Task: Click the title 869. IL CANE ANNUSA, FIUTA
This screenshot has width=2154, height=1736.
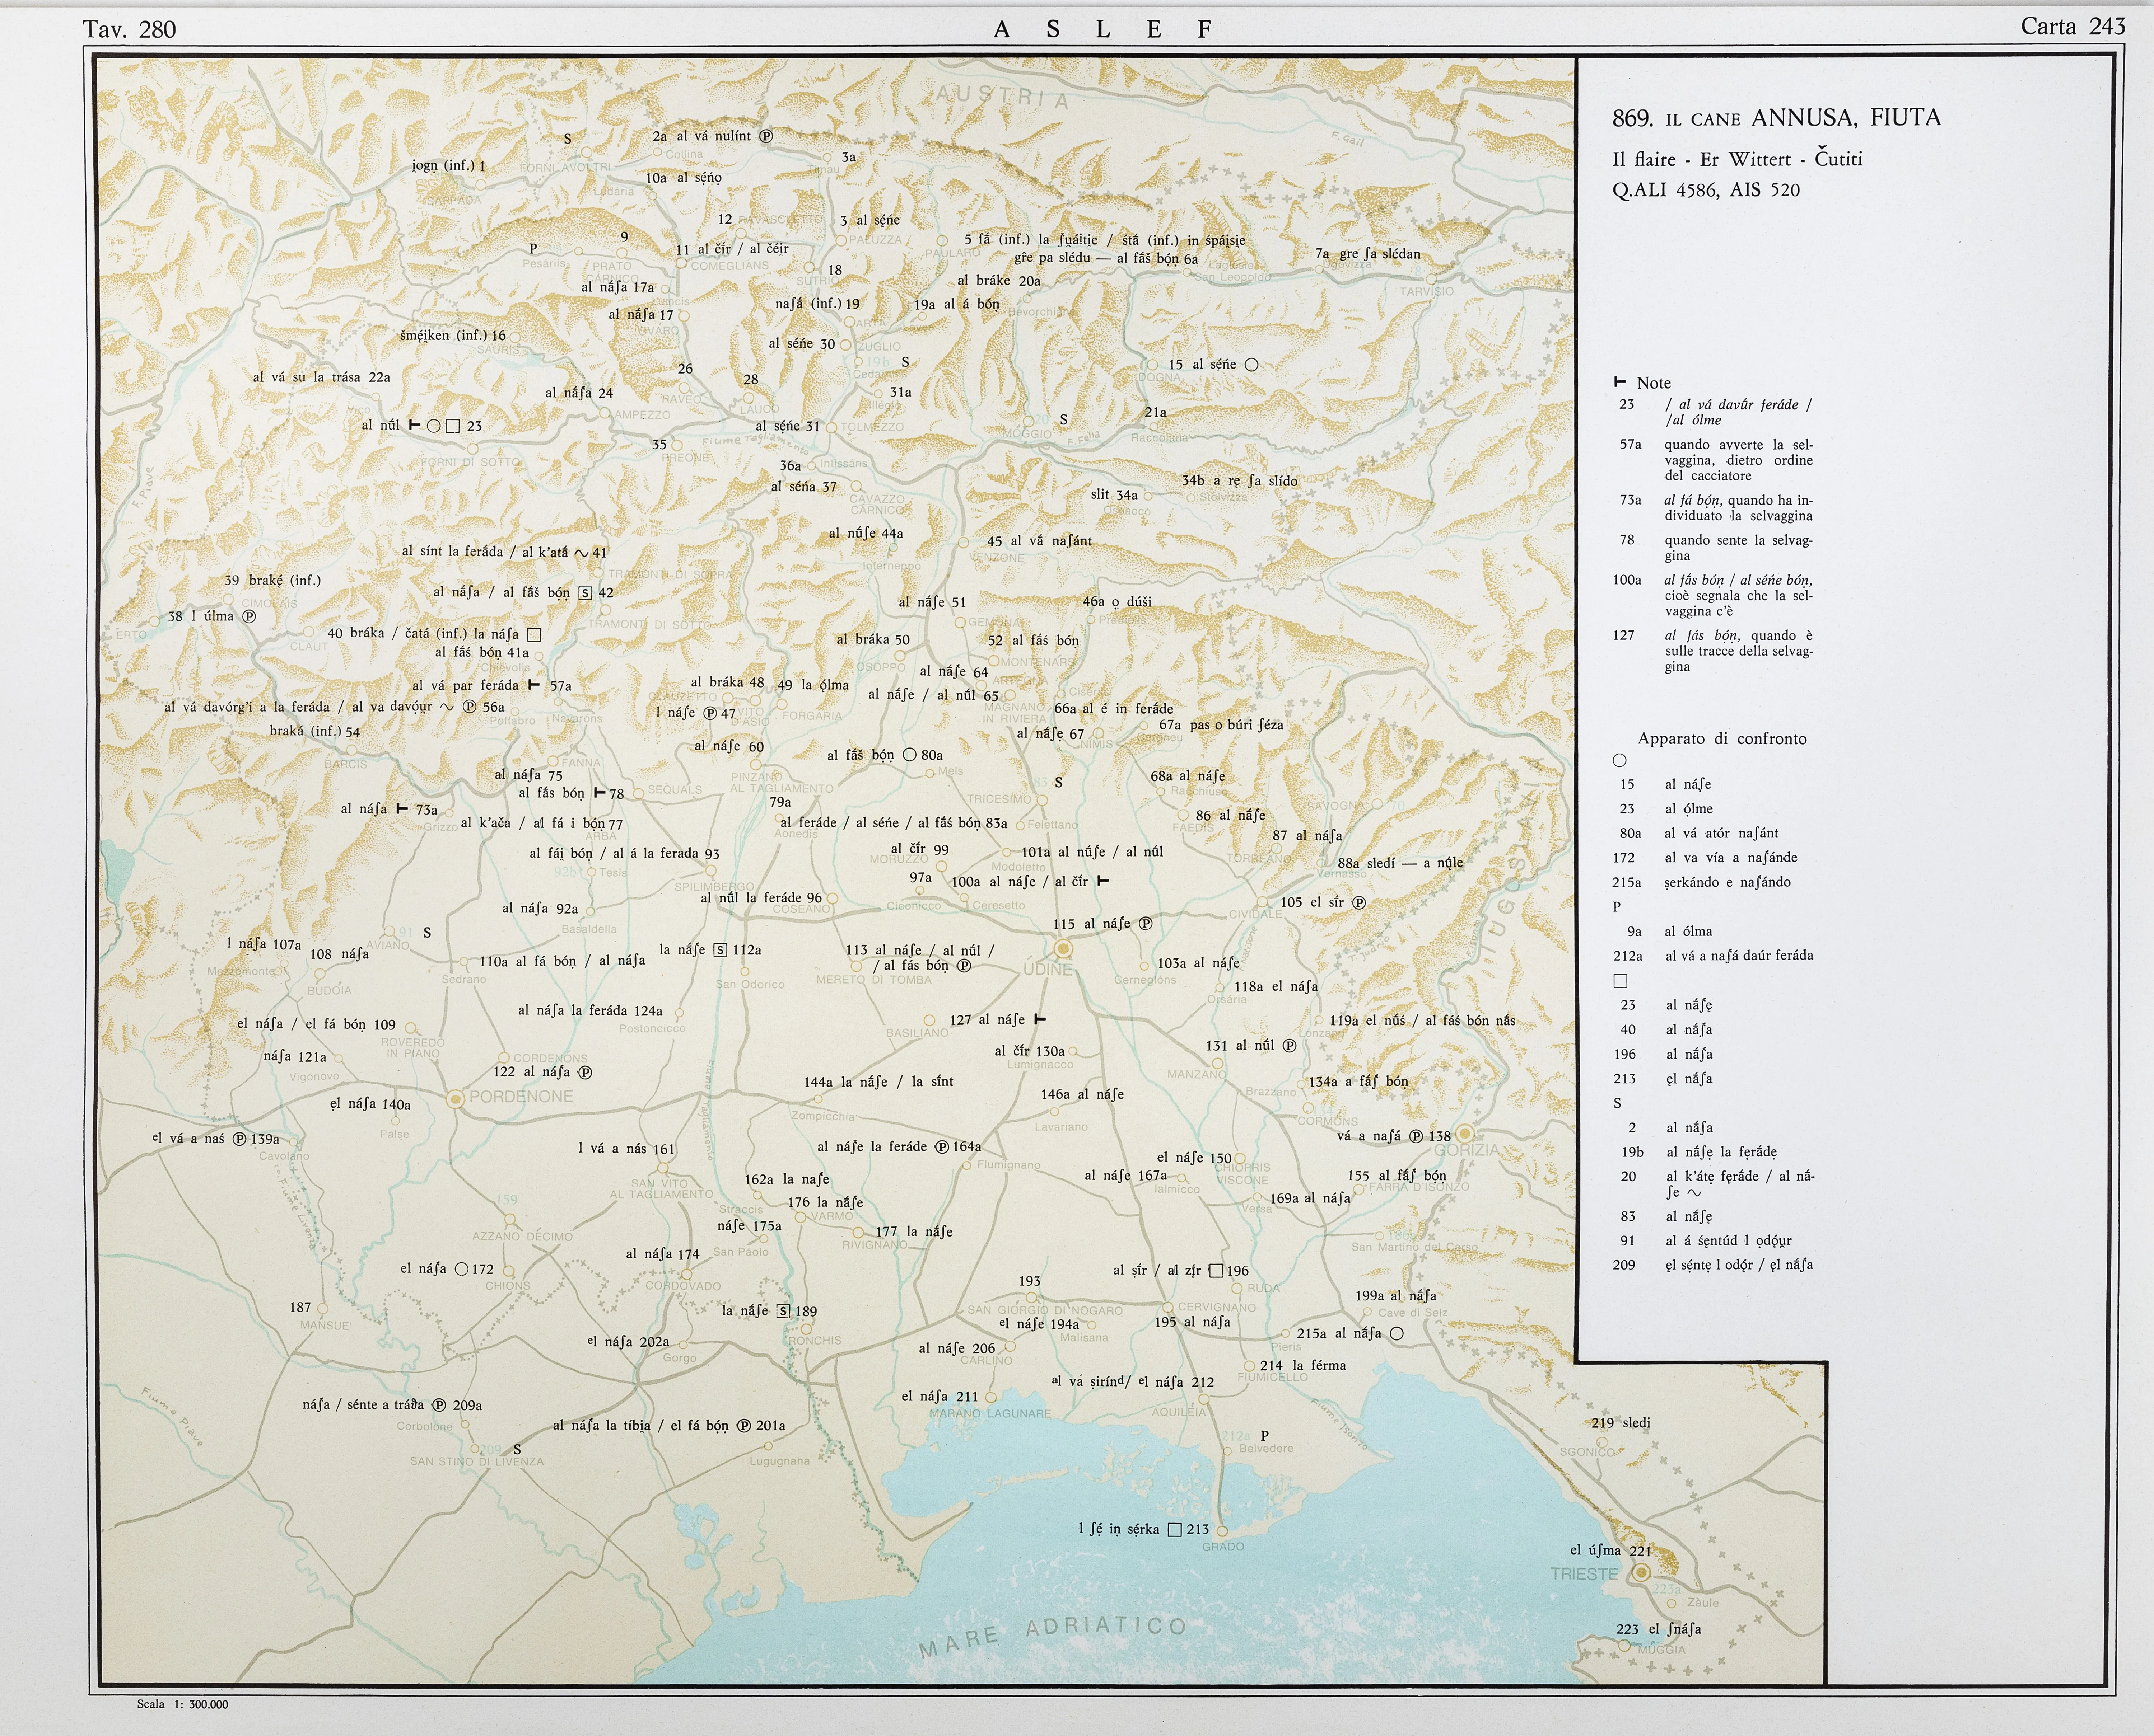Action: 1776,118
